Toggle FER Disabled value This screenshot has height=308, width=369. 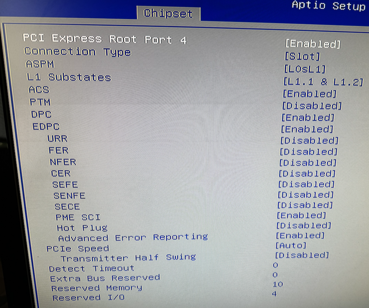click(x=309, y=152)
